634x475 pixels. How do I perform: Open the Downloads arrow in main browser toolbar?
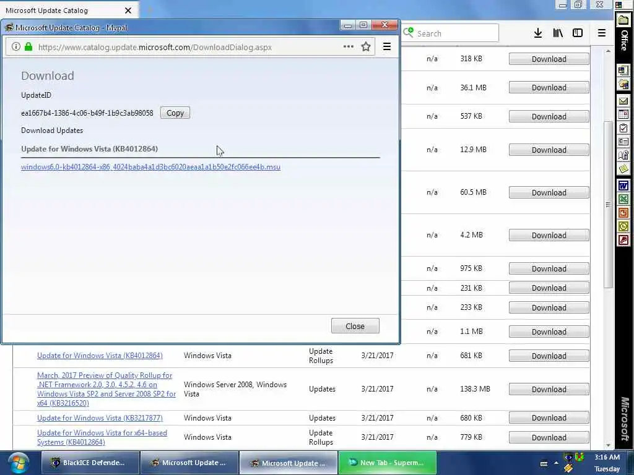click(x=538, y=33)
